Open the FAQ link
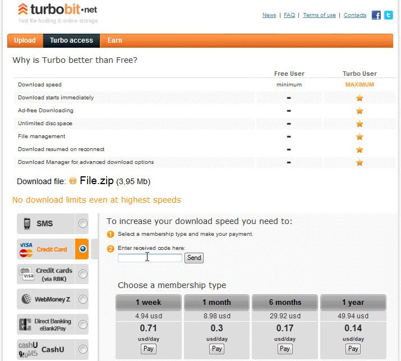Screen dimensions: 401x361 pos(289,15)
